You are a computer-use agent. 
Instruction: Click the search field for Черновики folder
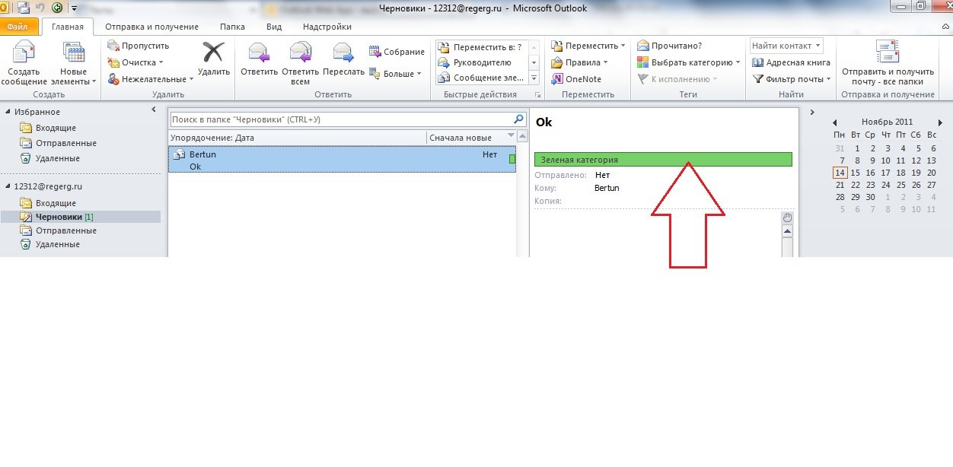pyautogui.click(x=341, y=119)
